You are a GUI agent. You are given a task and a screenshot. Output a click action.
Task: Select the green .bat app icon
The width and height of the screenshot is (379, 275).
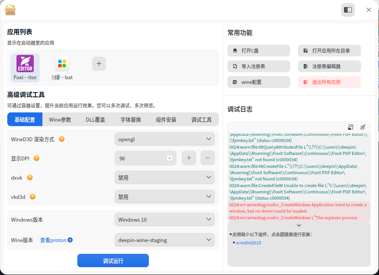pos(62,67)
